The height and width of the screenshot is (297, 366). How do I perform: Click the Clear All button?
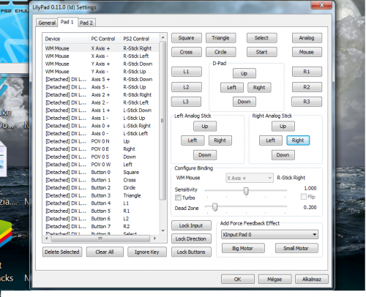[x=105, y=252]
